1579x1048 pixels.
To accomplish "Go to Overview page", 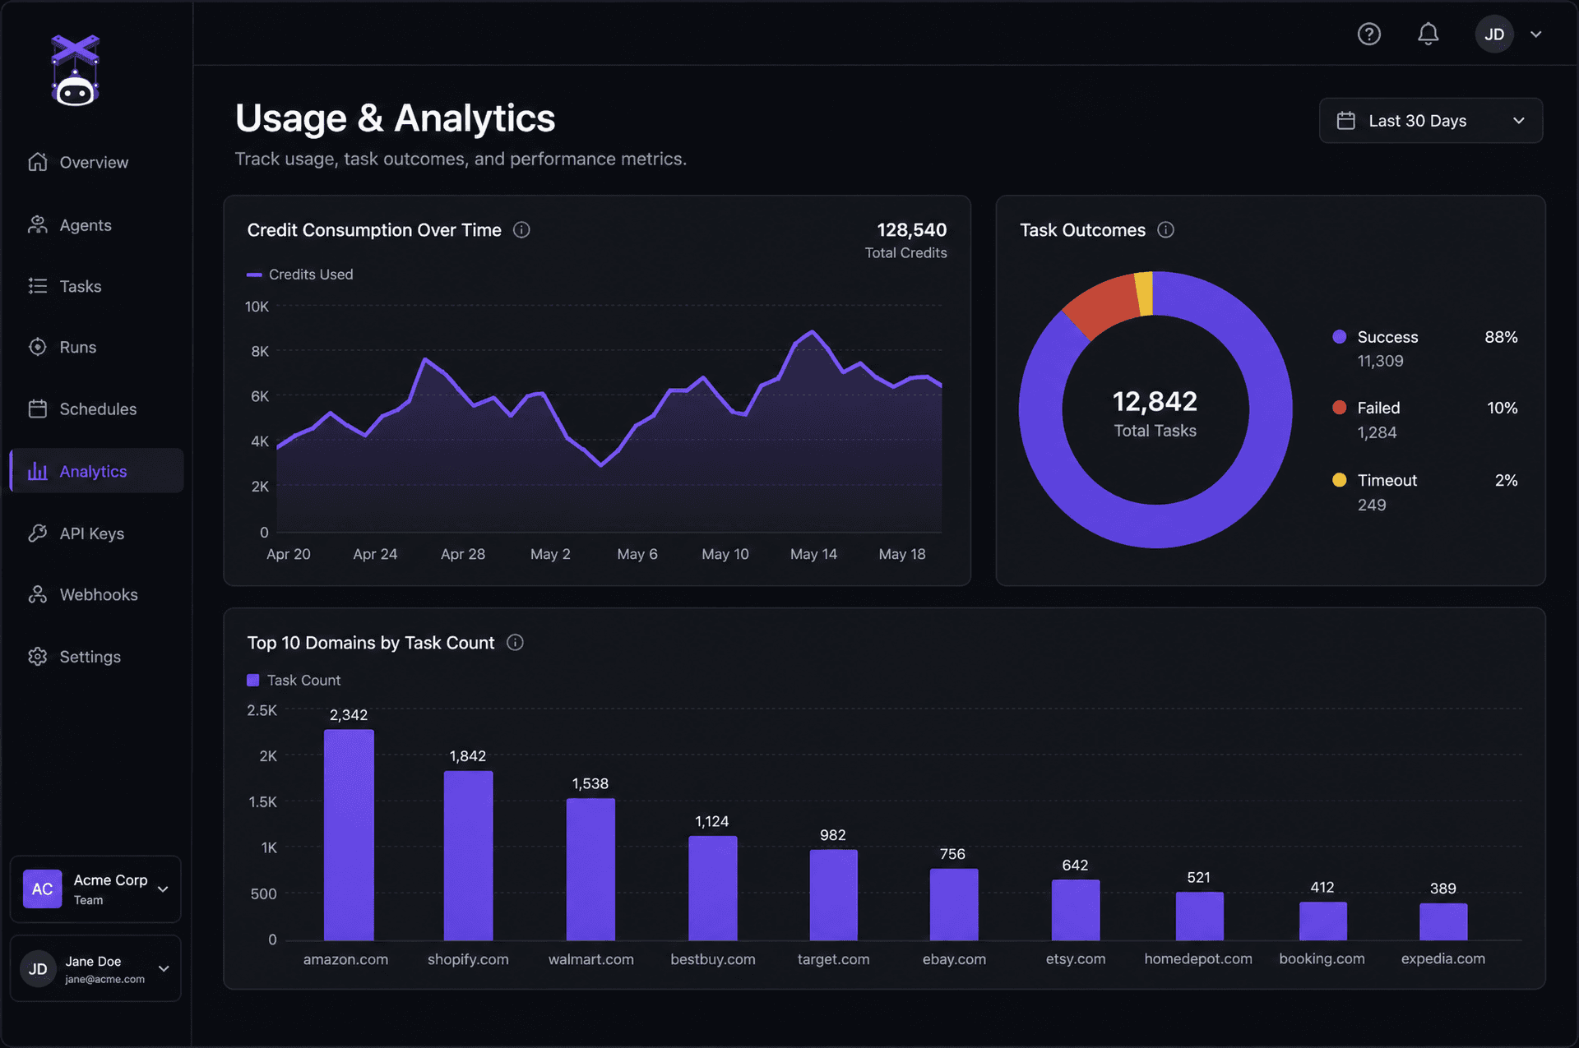I will (x=96, y=162).
